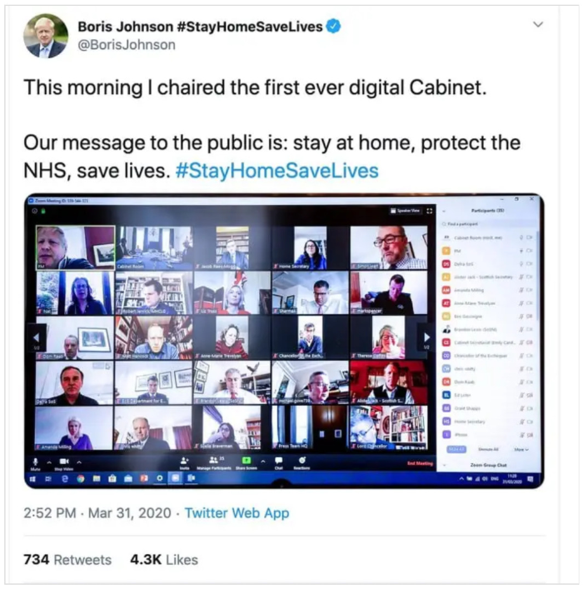The image size is (583, 589).
Task: Toggle microphone for Cabinet Room participant
Action: 521,237
